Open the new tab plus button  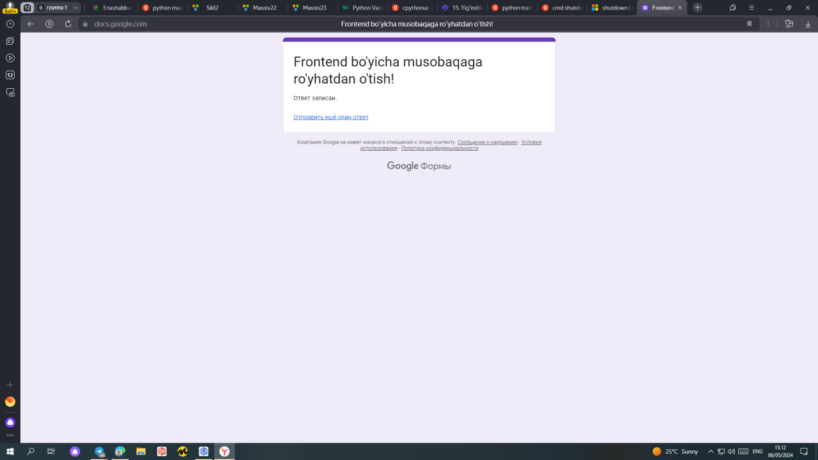(697, 8)
